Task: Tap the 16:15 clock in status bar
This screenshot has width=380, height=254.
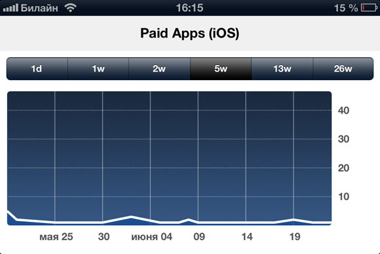Action: coord(189,8)
